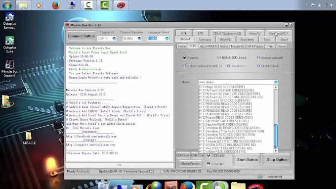Screen dimensions: 336x189
Task: Expand the Comport Baudrate dropdown
Action: [139, 39]
